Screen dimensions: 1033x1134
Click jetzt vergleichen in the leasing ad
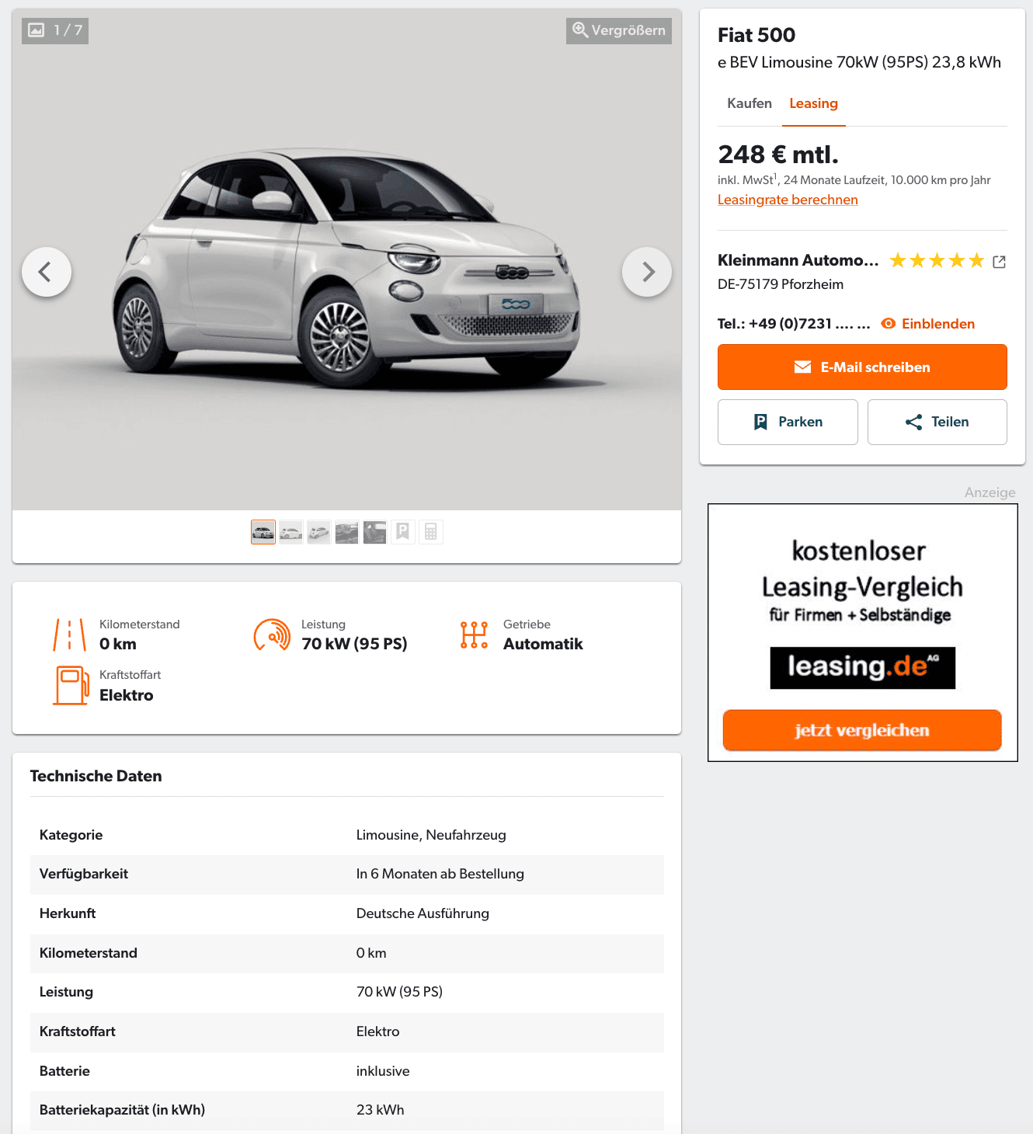point(862,730)
